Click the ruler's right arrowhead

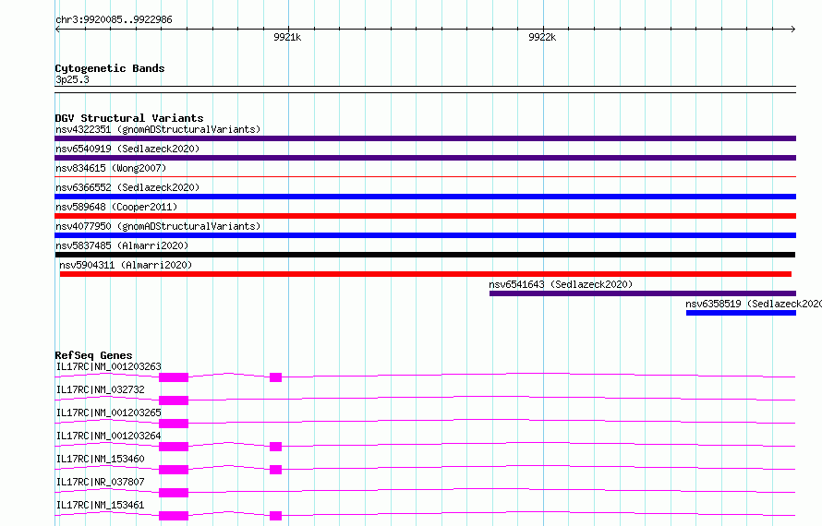(x=793, y=30)
